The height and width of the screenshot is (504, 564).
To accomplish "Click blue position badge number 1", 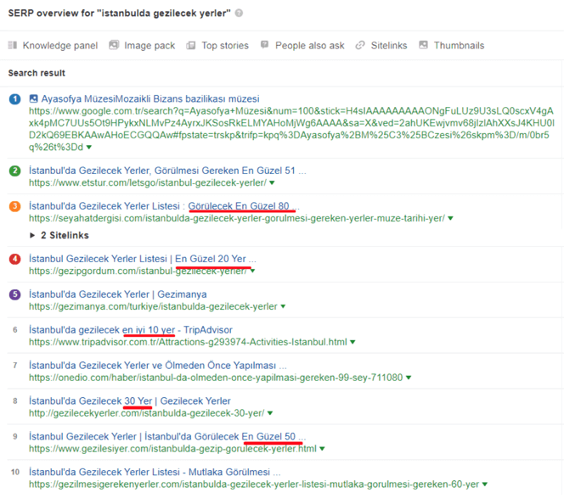I will click(x=14, y=99).
